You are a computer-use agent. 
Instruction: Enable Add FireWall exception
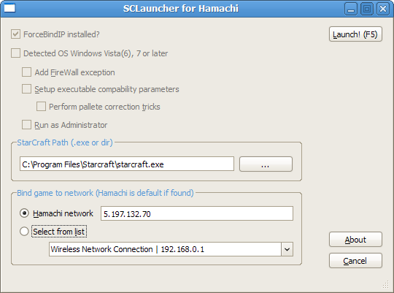tap(27, 72)
